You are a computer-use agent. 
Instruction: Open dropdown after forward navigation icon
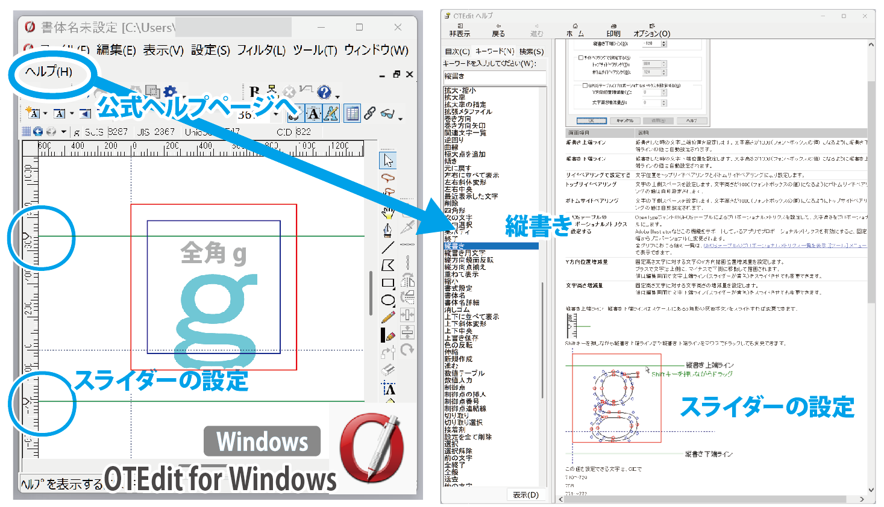point(63,131)
